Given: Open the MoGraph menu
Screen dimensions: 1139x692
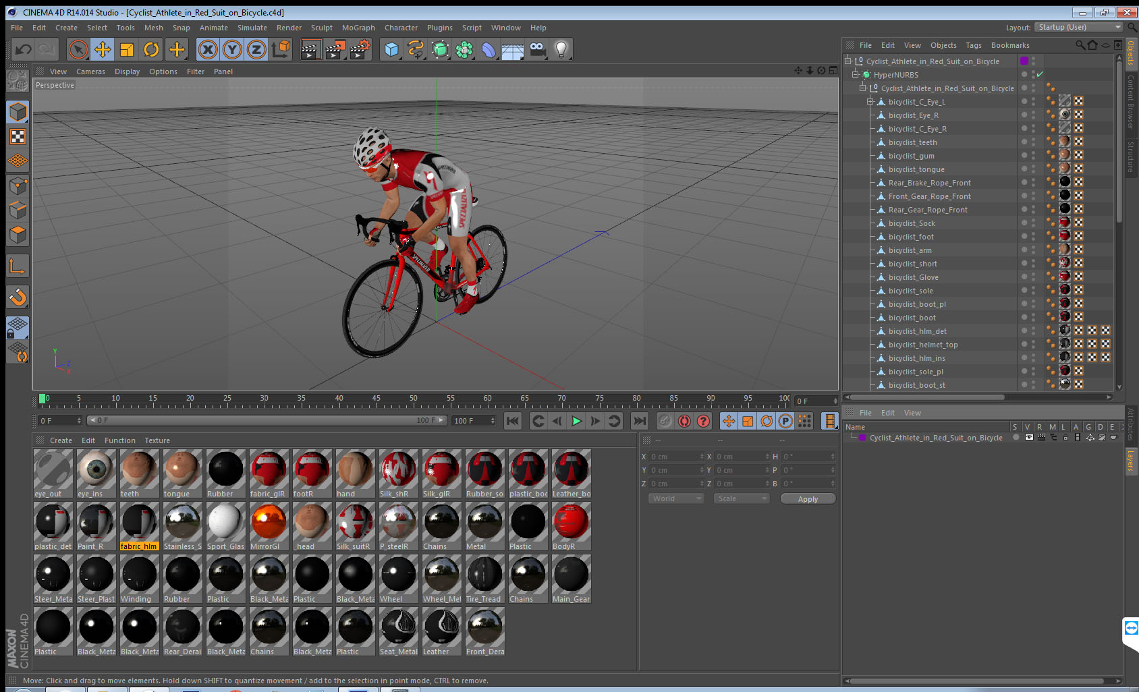Looking at the screenshot, I should [358, 28].
